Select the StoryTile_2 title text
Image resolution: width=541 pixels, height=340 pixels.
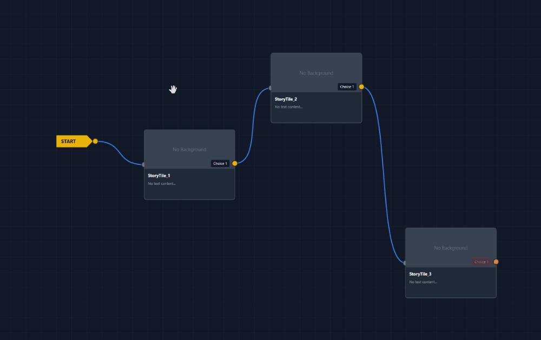(286, 99)
